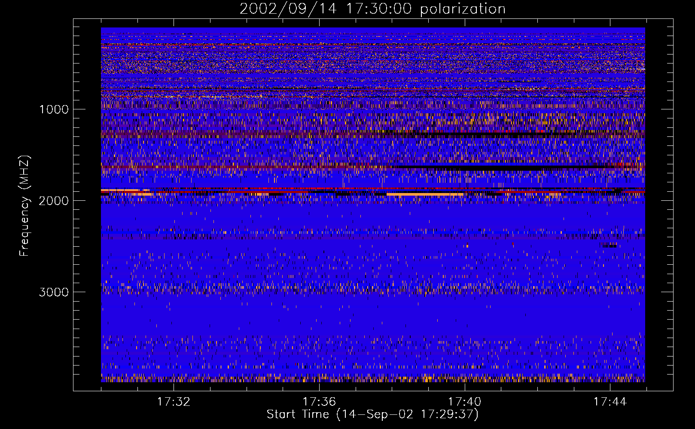Click the 17:36 time tick label
Image resolution: width=695 pixels, height=429 pixels.
tap(319, 402)
